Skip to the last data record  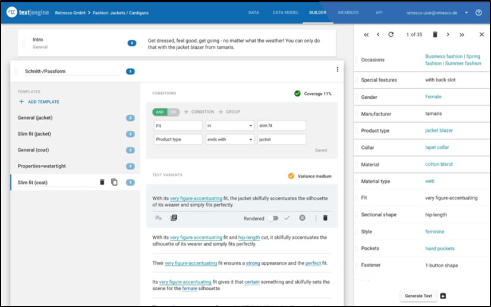pyautogui.click(x=462, y=35)
